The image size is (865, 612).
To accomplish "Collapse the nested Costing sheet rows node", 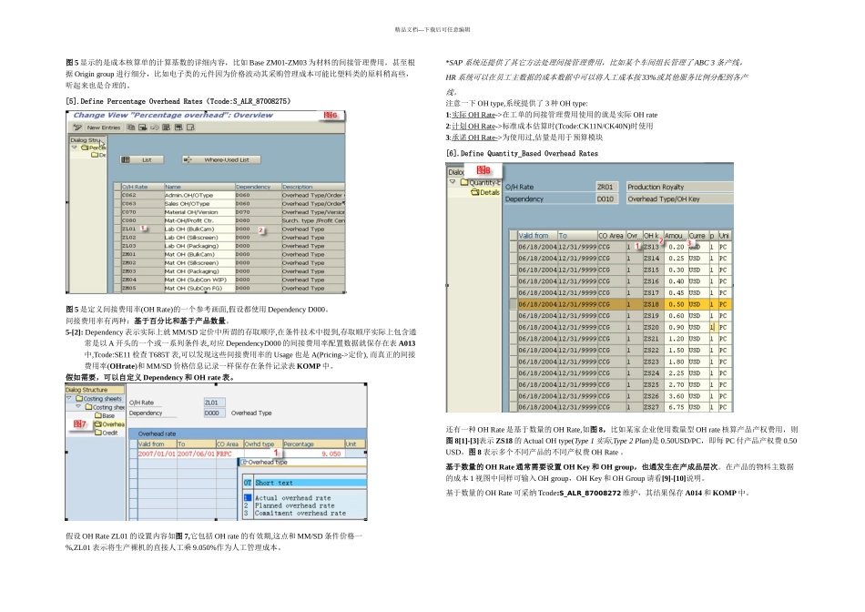I will pyautogui.click(x=78, y=406).
